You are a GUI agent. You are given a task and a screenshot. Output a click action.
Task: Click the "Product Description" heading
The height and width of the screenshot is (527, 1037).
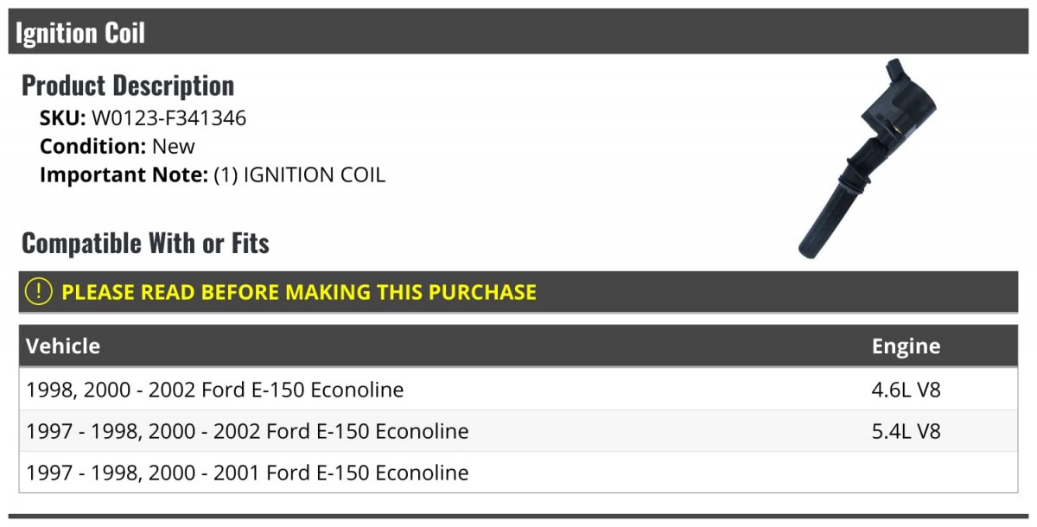pos(128,86)
